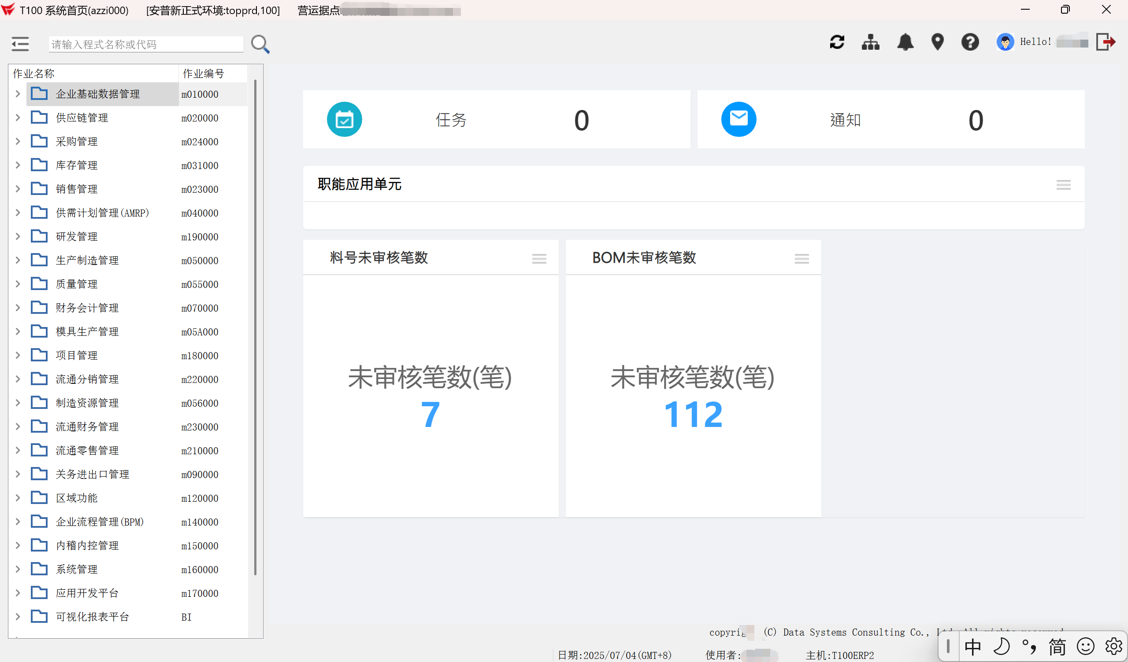Screen dimensions: 1128x662
Task: Click the location pin icon
Action: tap(938, 42)
